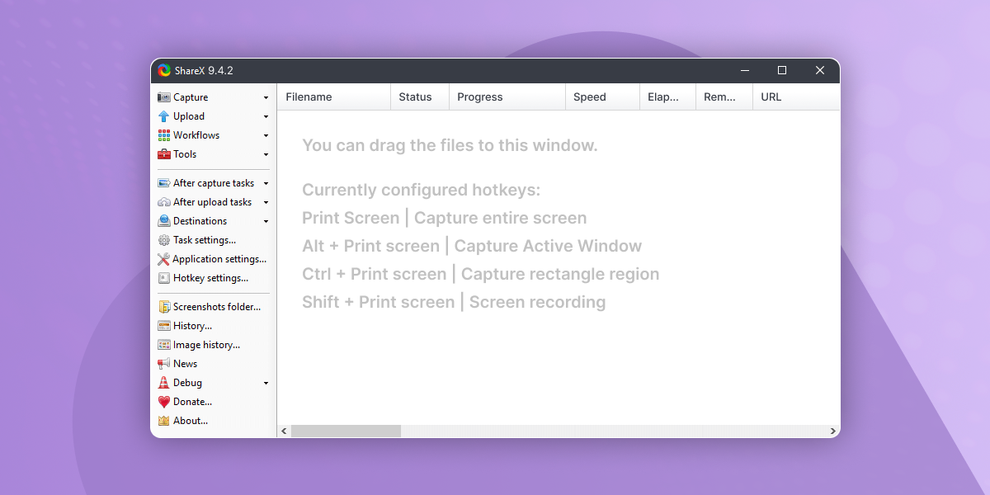Sort by the Speed column header
Viewport: 990px width, 495px height.
[x=602, y=97]
